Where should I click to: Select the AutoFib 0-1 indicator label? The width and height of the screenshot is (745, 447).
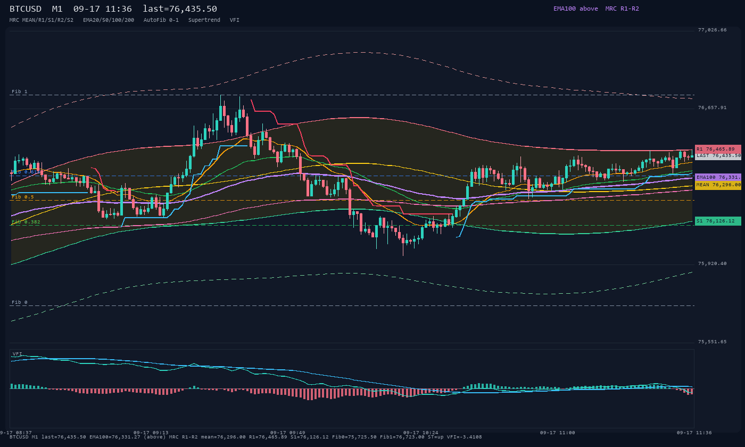[x=161, y=20]
